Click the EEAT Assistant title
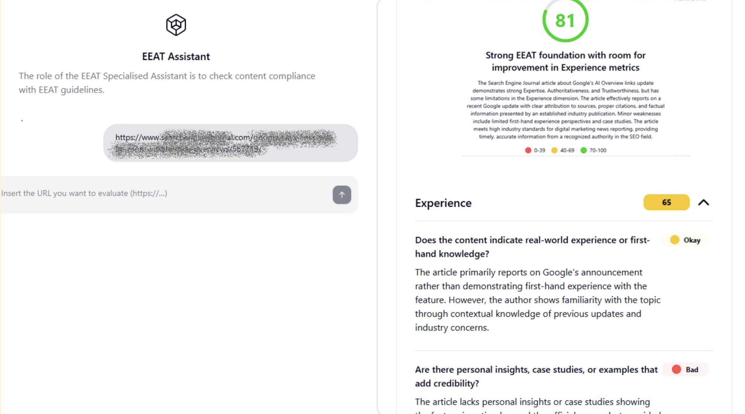 (x=176, y=57)
